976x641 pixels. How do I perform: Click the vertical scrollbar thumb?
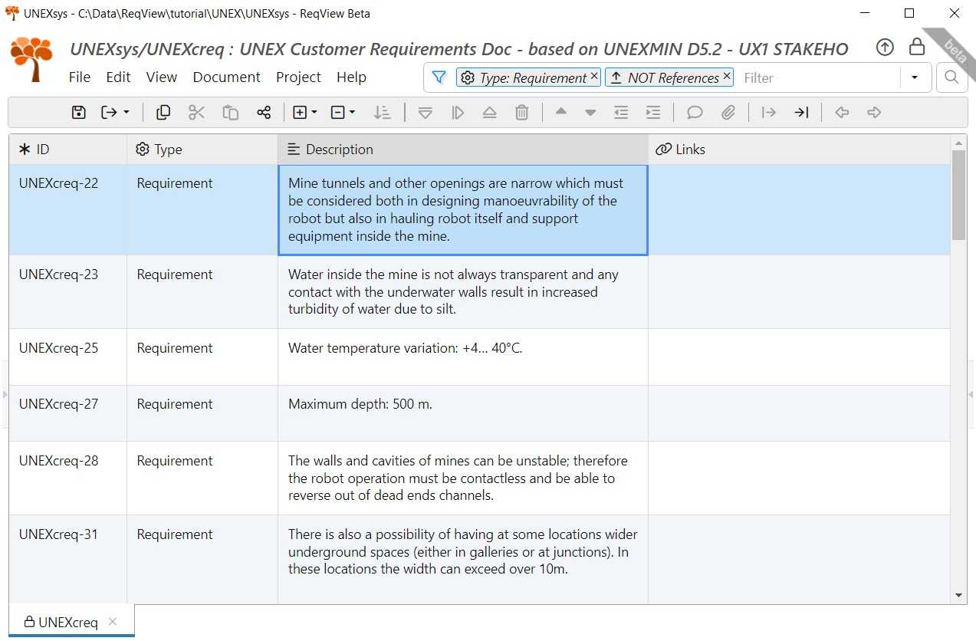click(x=958, y=195)
